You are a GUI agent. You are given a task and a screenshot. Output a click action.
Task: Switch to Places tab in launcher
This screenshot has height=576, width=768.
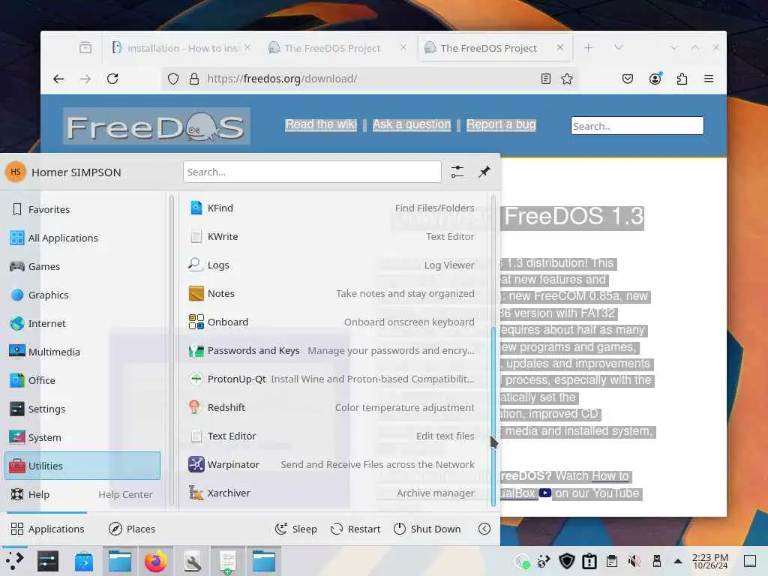[x=131, y=529]
